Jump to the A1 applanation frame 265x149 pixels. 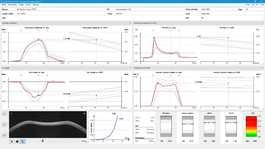(4, 114)
